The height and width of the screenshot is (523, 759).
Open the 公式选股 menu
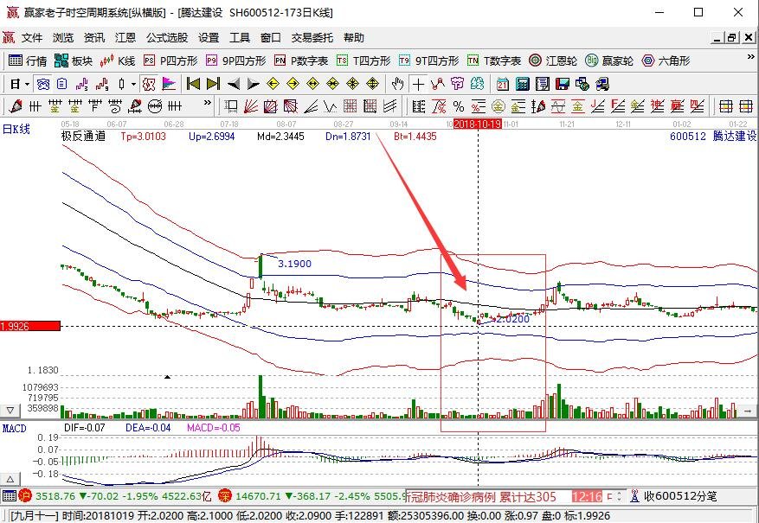(167, 38)
